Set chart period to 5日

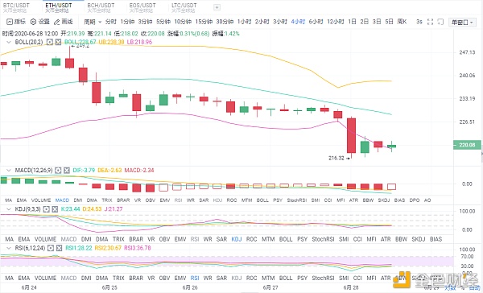[x=390, y=22]
